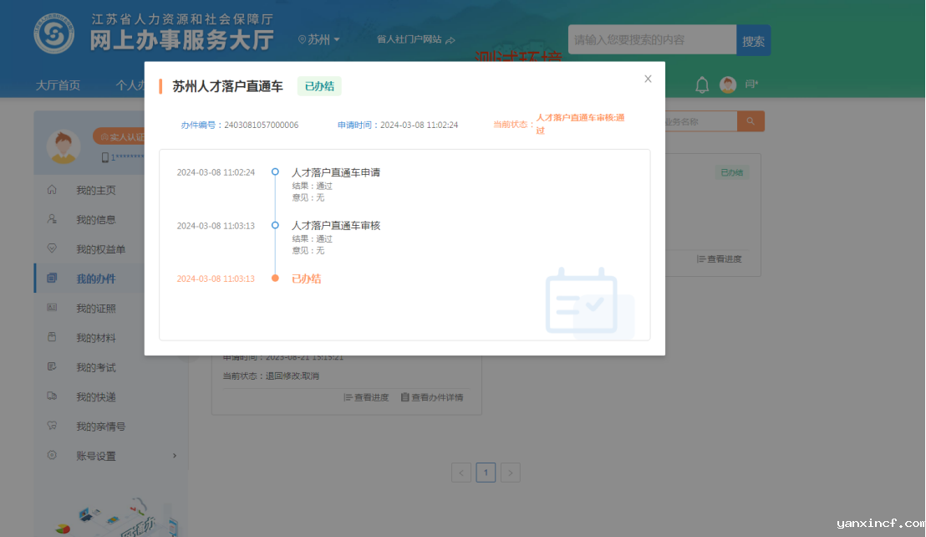Click 查看办件详情 link
This screenshot has width=926, height=537.
click(431, 397)
